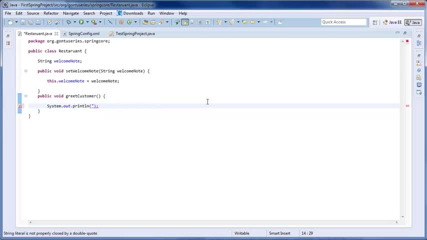This screenshot has height=240, width=427.
Task: Click the horizontal scrollbar of the editor
Action: (213, 222)
